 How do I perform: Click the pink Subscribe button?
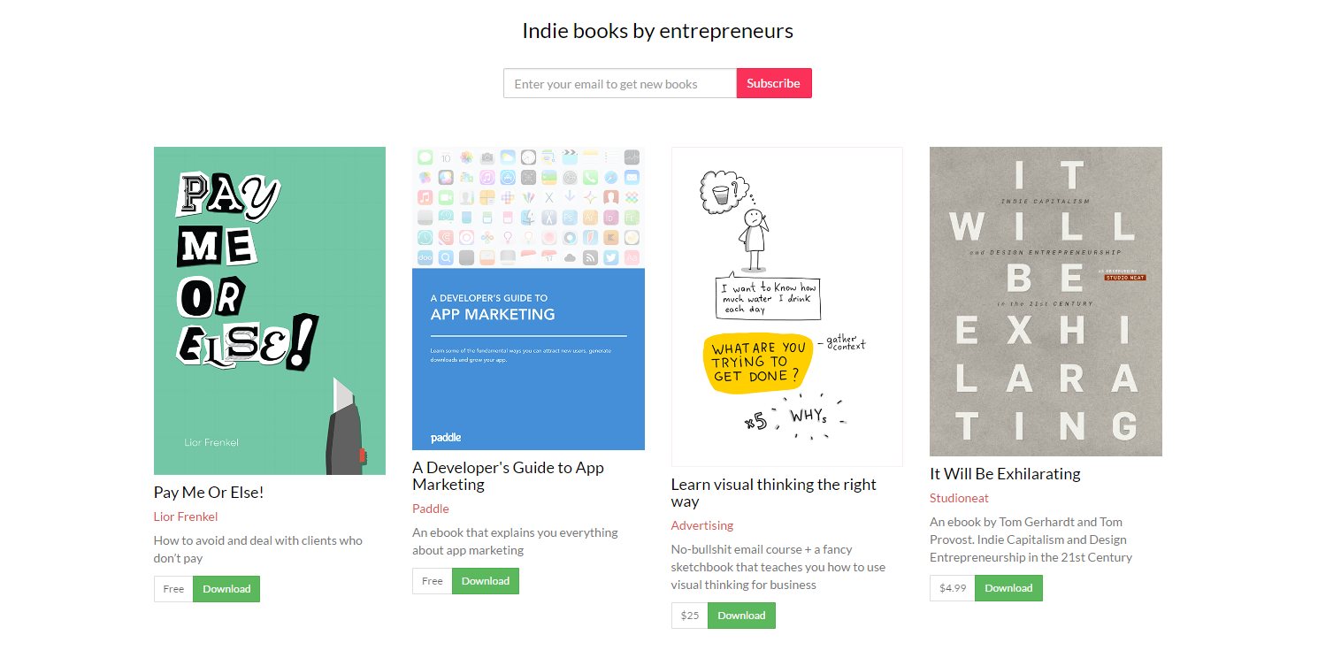click(x=774, y=83)
